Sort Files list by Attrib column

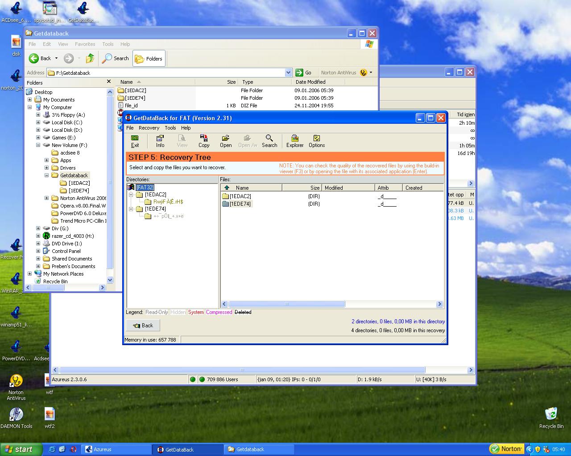pyautogui.click(x=389, y=188)
